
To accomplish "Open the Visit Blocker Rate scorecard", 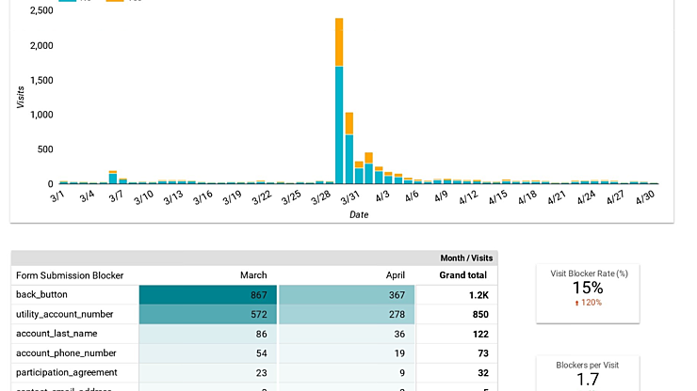I will [x=589, y=288].
